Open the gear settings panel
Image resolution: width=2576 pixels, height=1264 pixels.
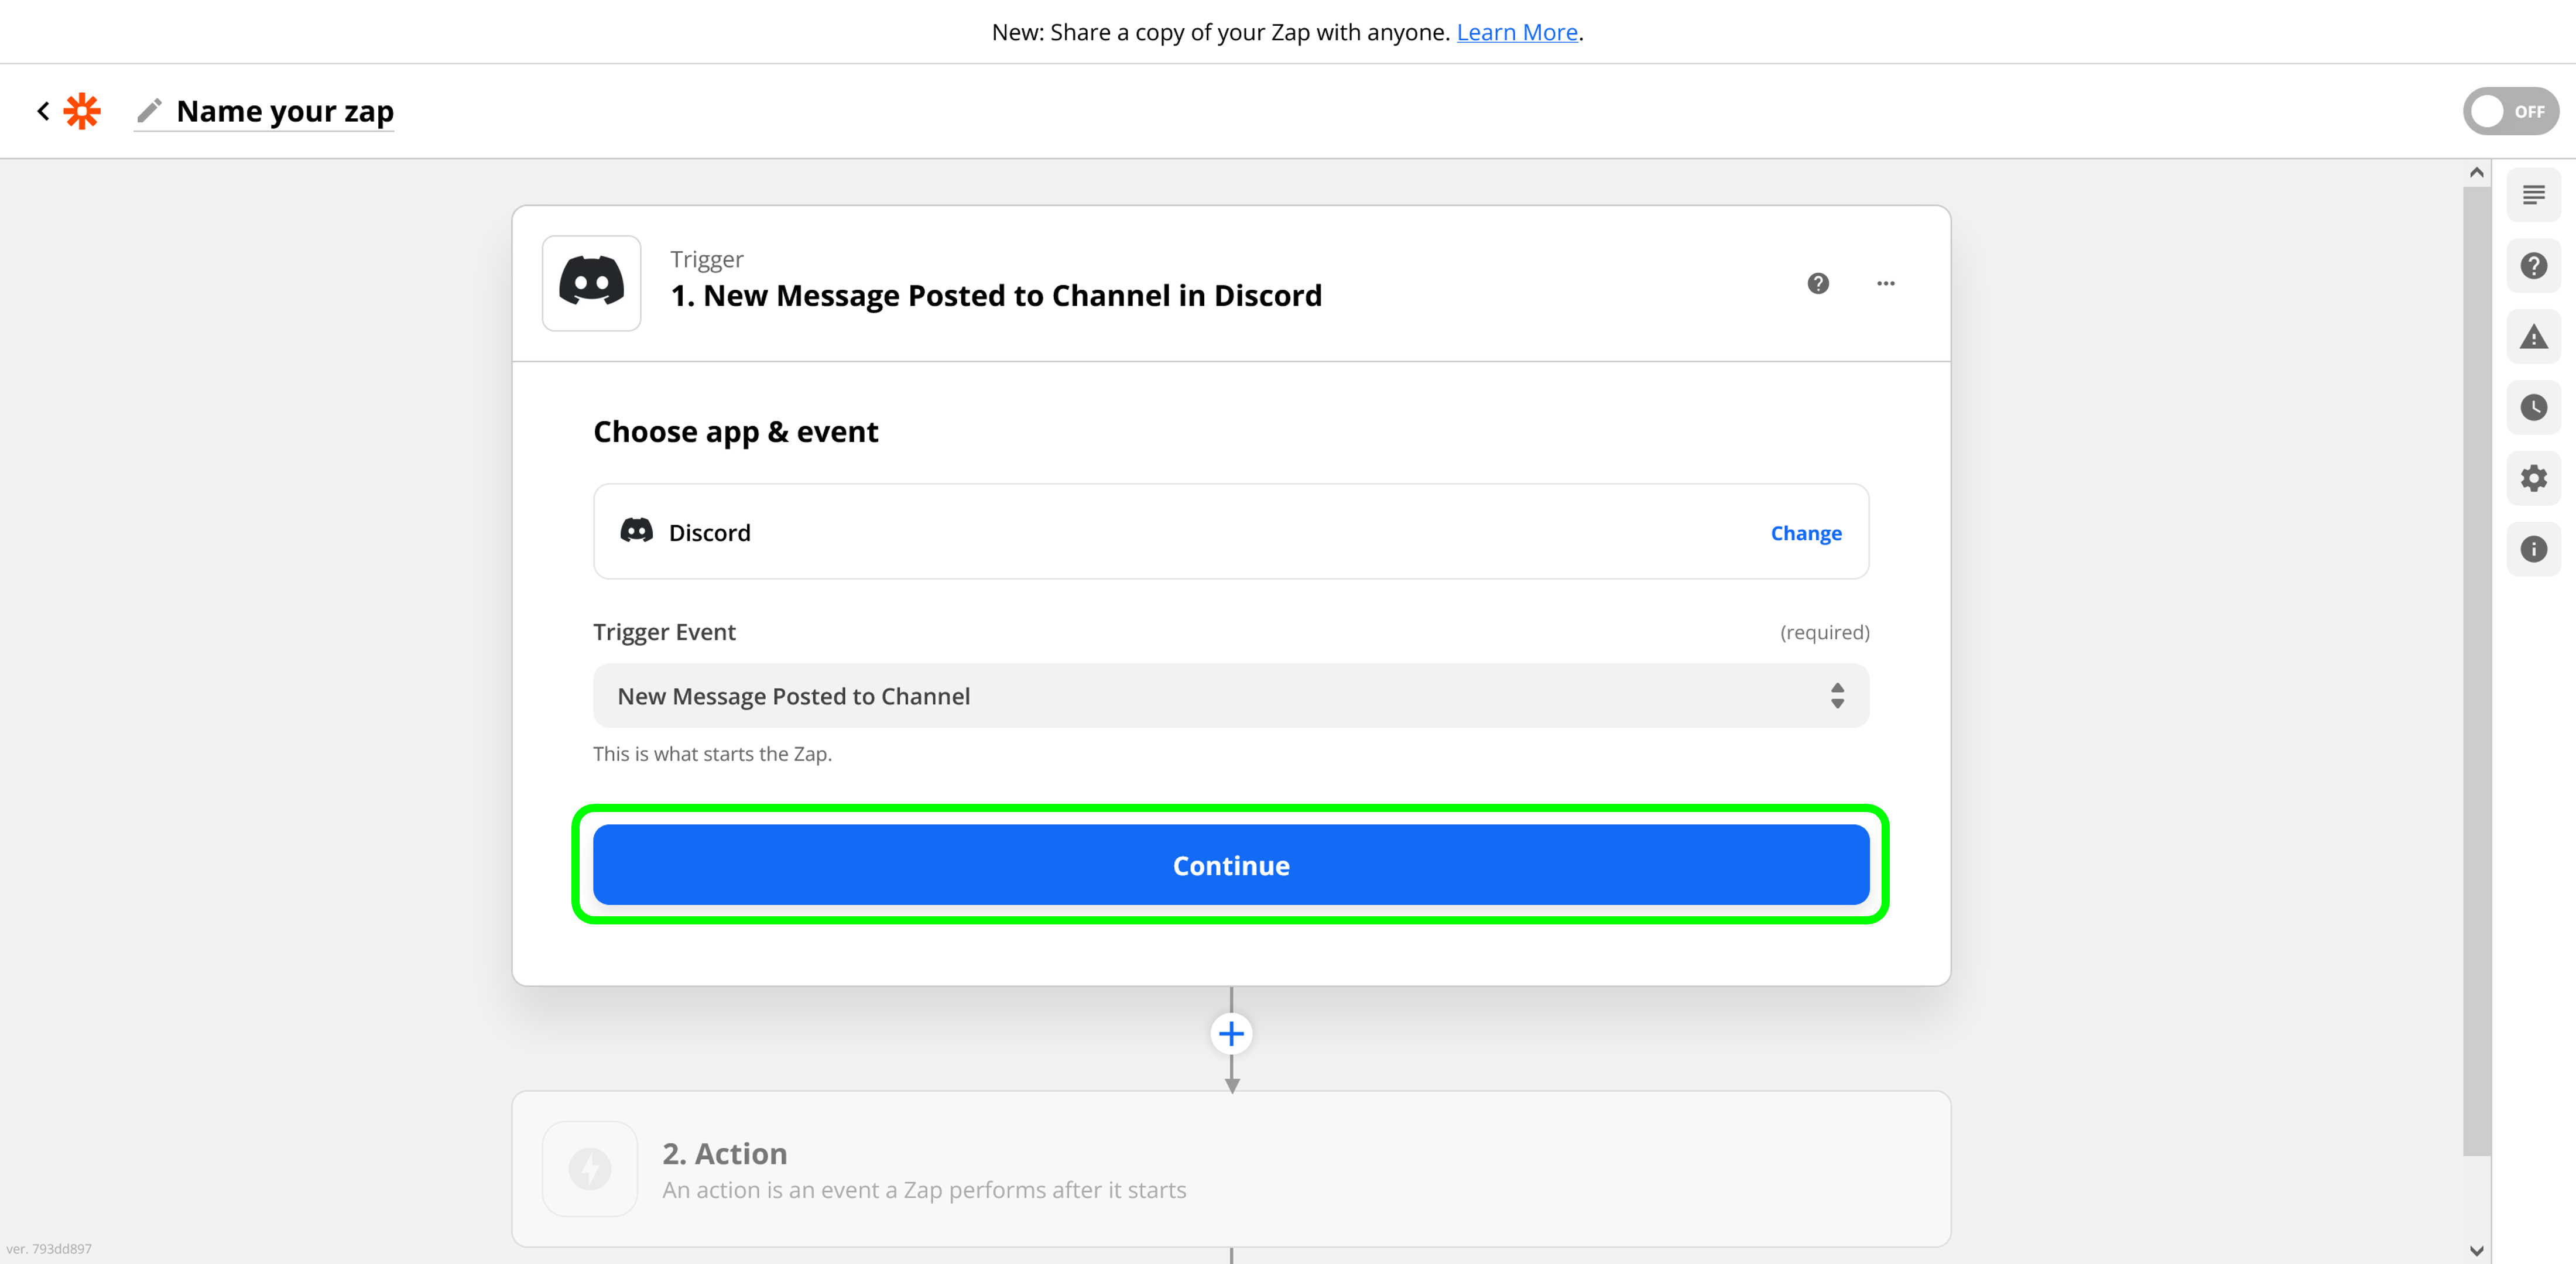coord(2533,478)
